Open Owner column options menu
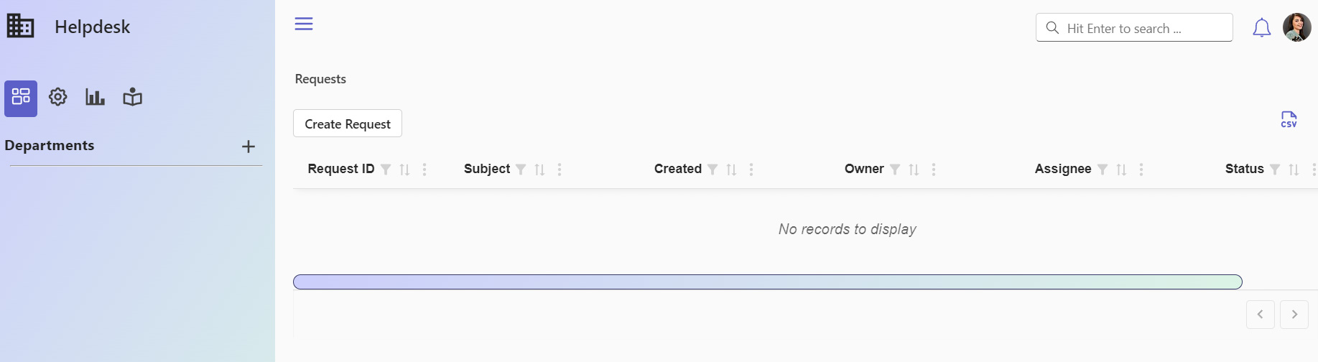 (x=934, y=170)
